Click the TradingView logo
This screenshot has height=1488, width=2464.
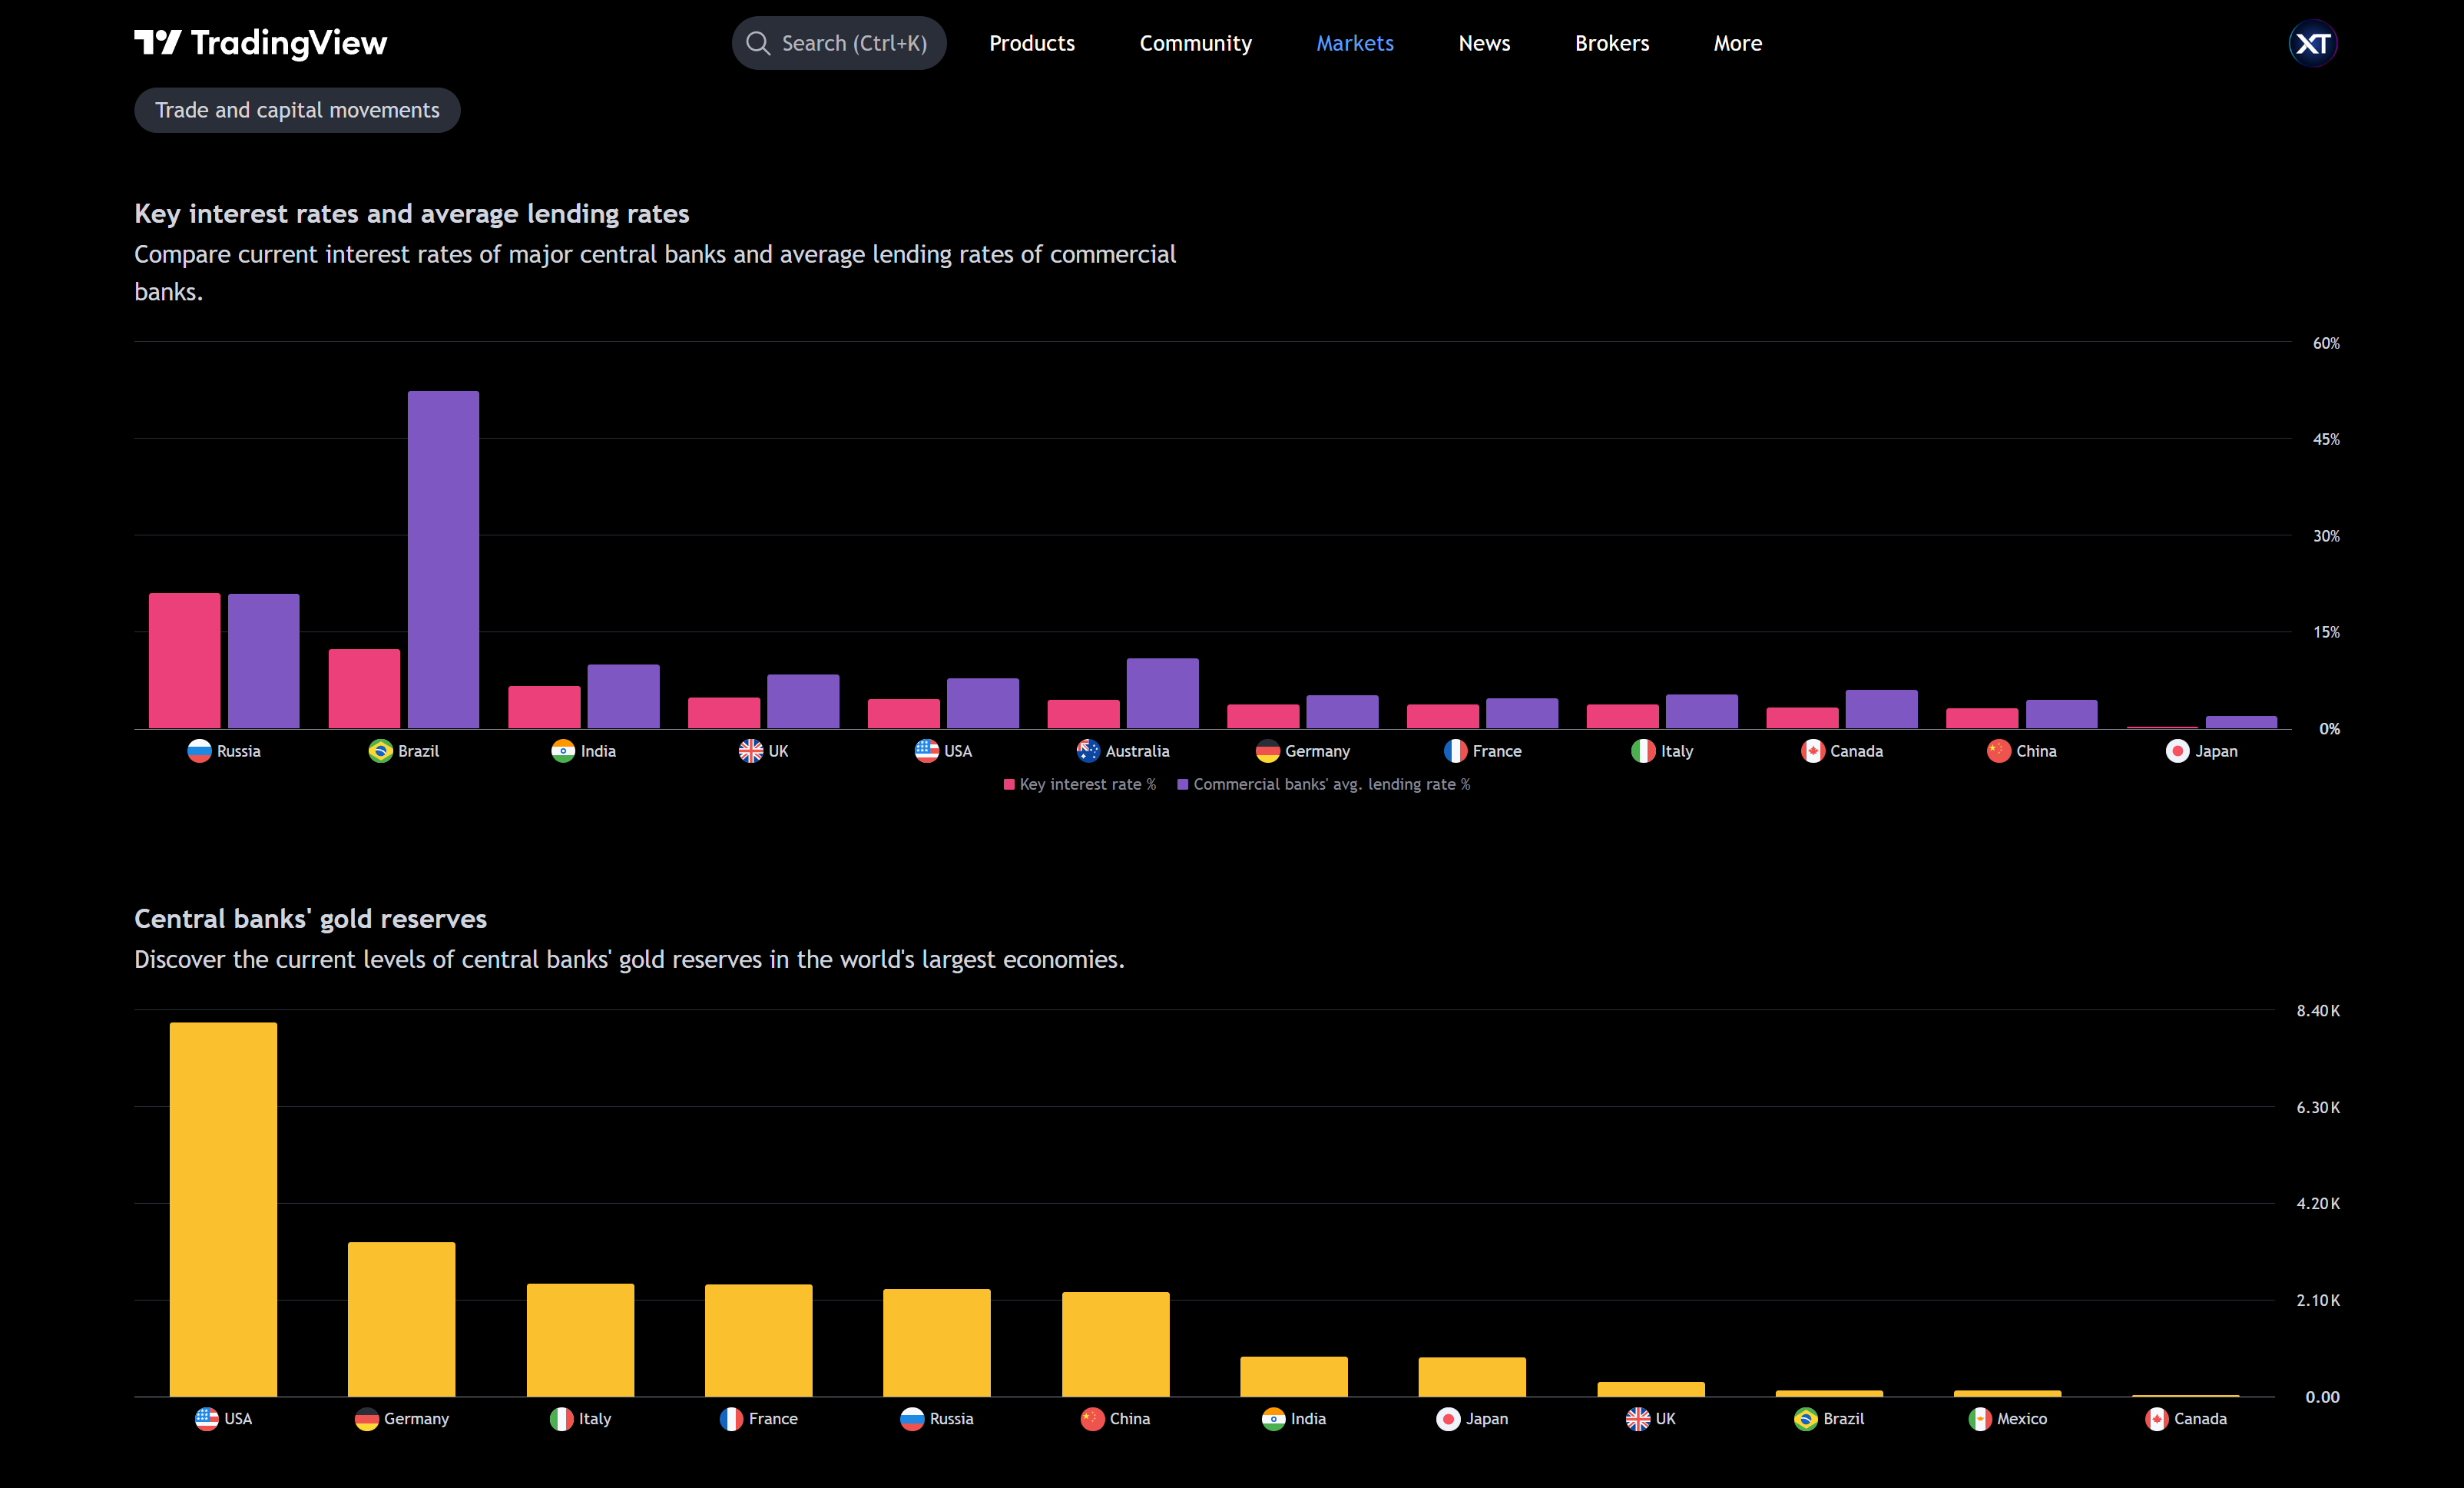tap(260, 43)
